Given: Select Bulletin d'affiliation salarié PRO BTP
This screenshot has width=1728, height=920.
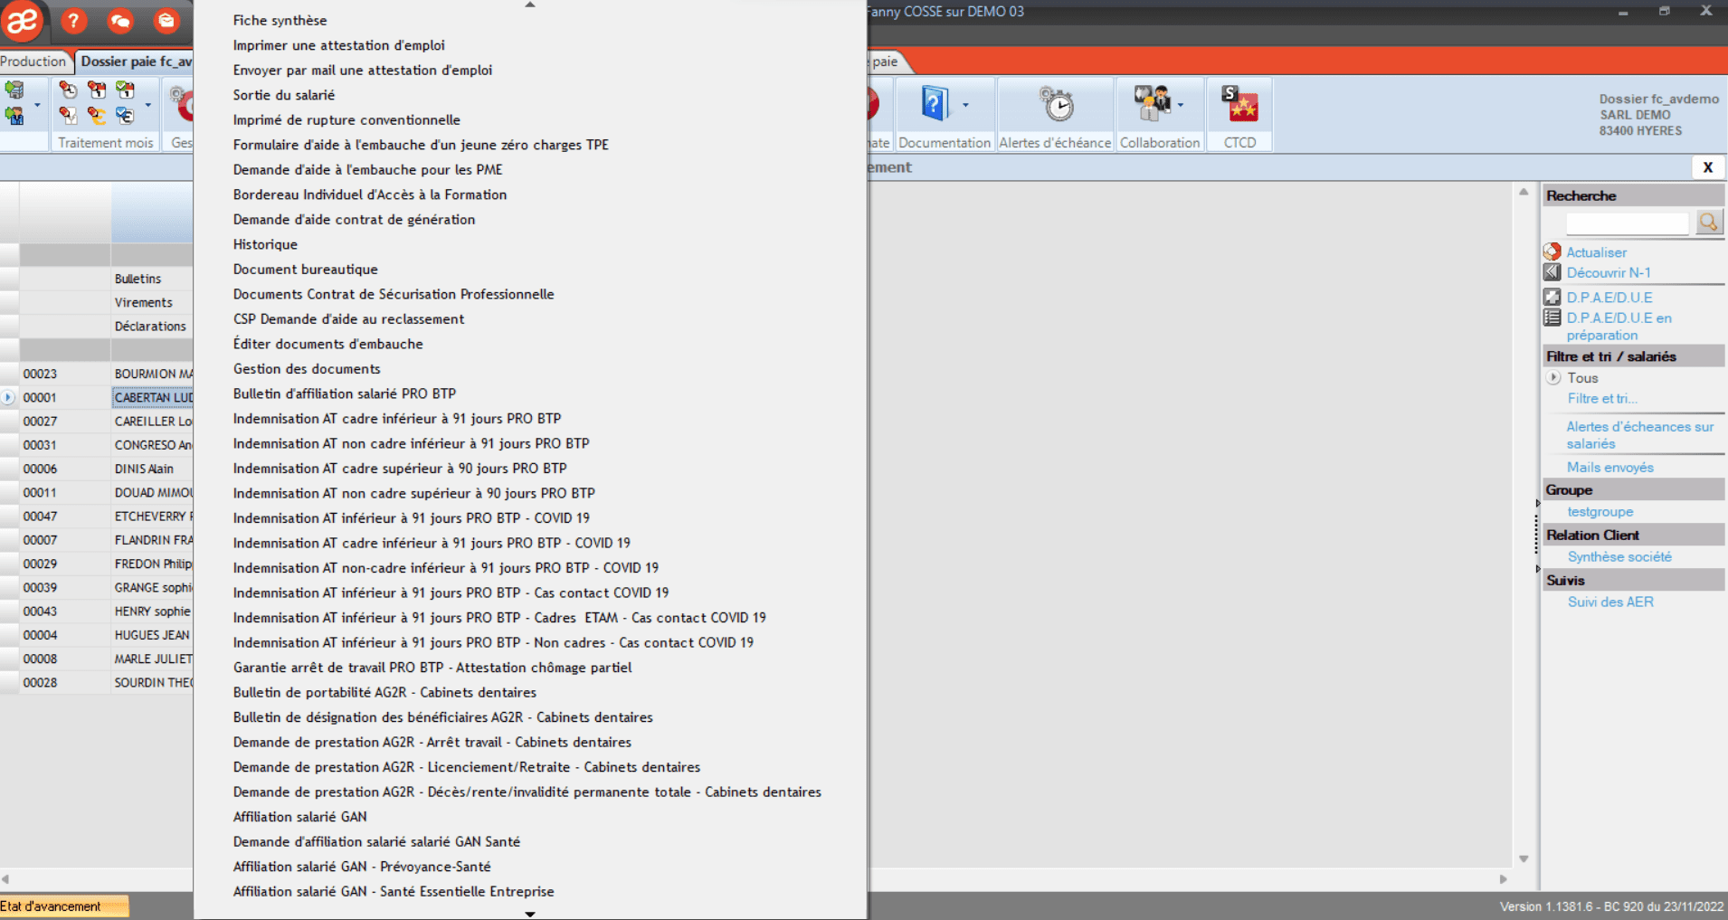Looking at the screenshot, I should coord(344,394).
